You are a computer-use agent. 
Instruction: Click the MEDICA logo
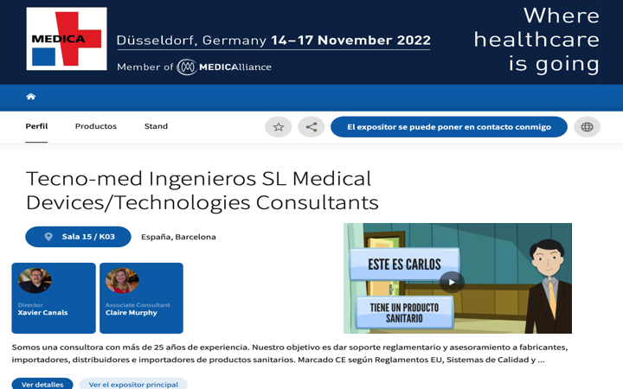point(67,39)
